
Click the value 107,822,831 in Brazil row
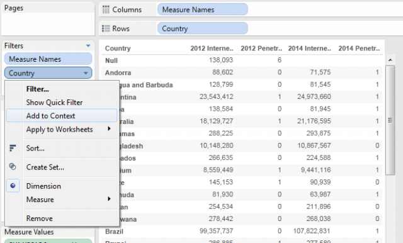(x=312, y=231)
